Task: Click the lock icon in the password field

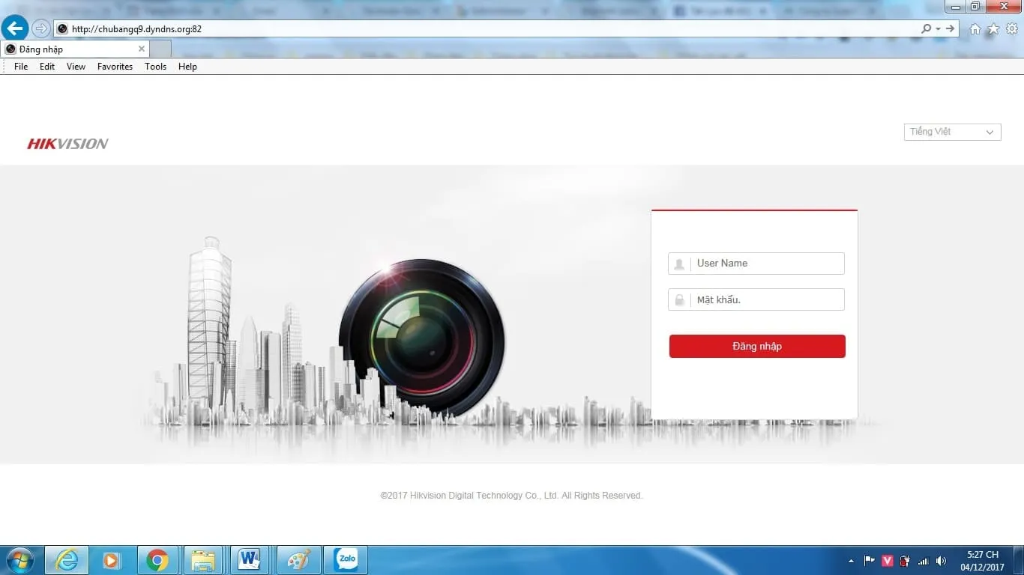Action: pos(679,299)
